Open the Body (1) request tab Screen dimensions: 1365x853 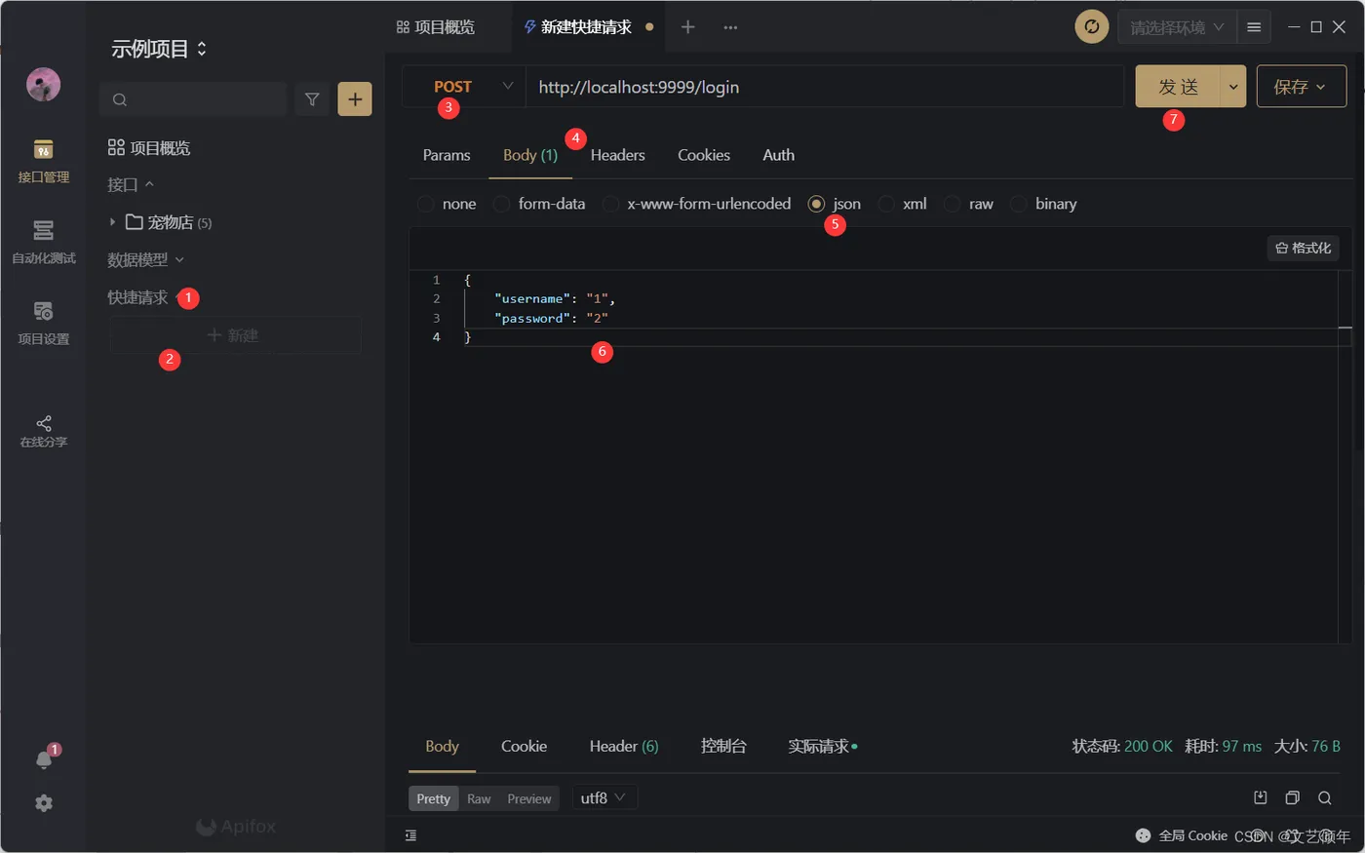pyautogui.click(x=530, y=155)
